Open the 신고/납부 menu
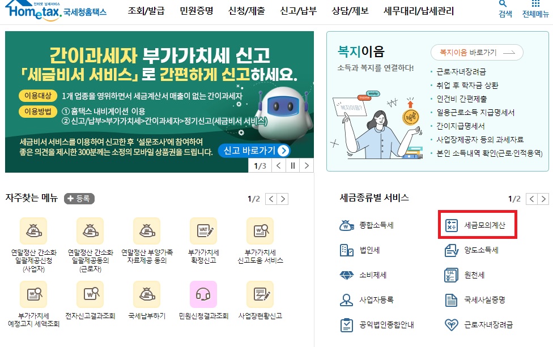 [x=299, y=11]
